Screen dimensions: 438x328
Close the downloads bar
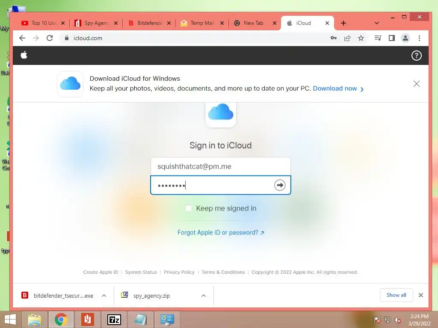(x=421, y=295)
